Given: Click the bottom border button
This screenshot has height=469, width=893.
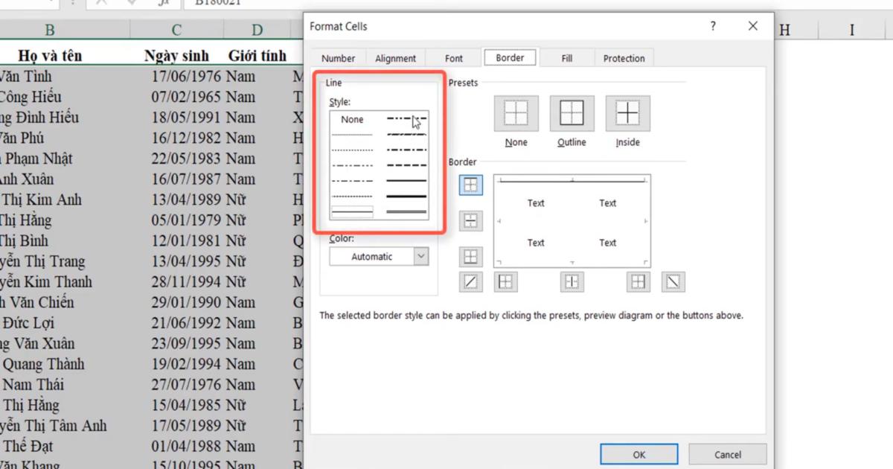Looking at the screenshot, I should click(x=470, y=256).
